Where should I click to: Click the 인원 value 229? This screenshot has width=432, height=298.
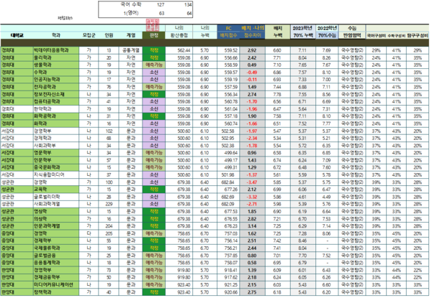point(109,204)
